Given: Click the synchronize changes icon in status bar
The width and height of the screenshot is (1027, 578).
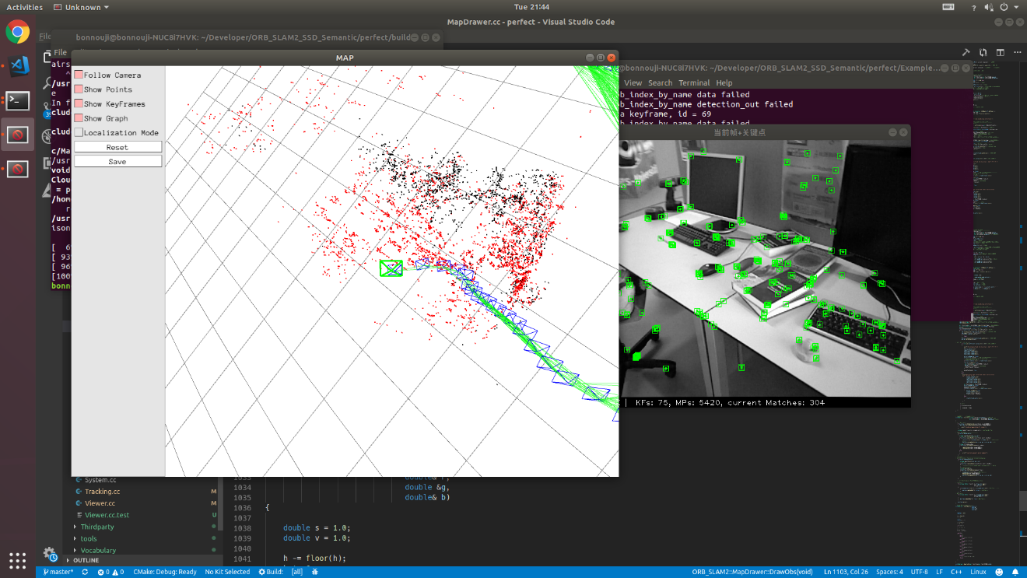Looking at the screenshot, I should [x=84, y=572].
